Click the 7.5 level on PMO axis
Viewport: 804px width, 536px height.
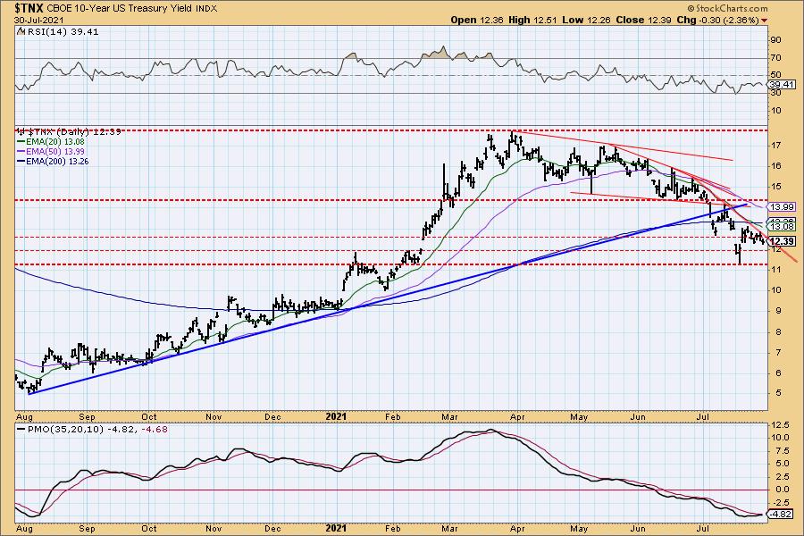pyautogui.click(x=781, y=451)
